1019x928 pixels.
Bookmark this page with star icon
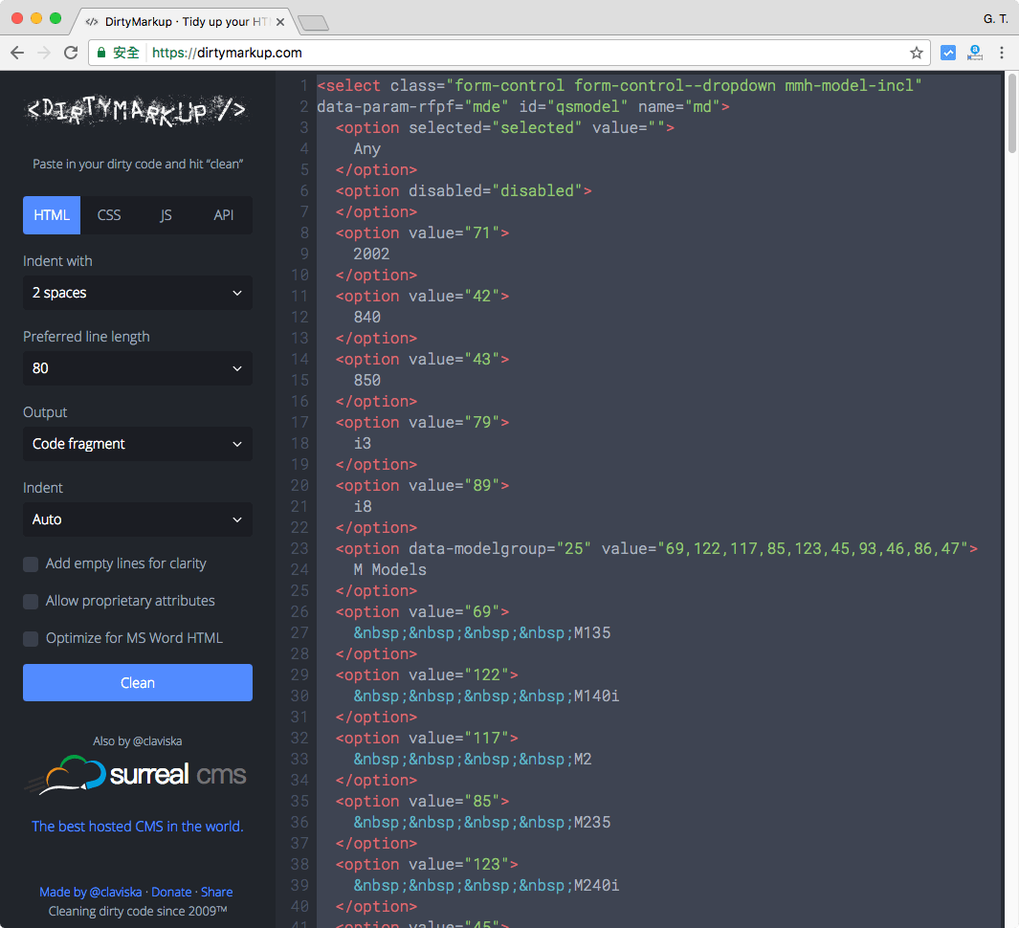click(916, 53)
